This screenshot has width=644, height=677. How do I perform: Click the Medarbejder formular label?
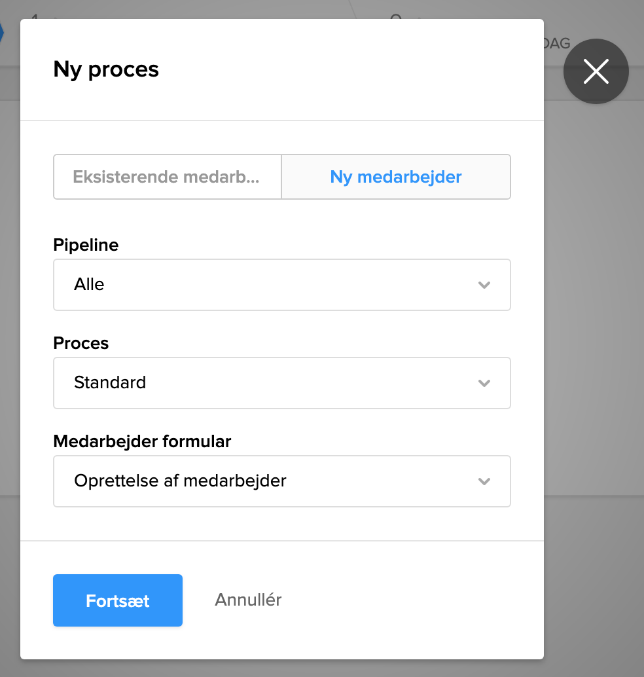(x=142, y=441)
